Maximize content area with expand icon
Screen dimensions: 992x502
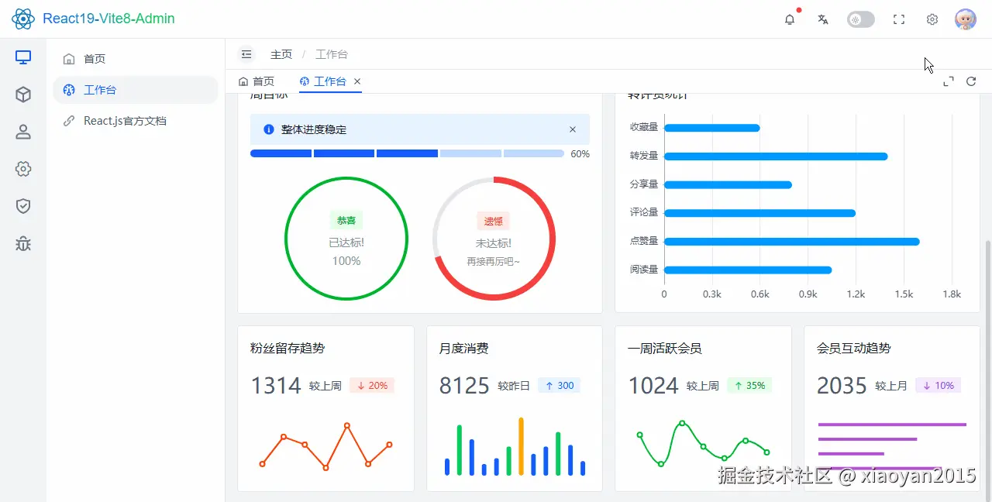[949, 81]
